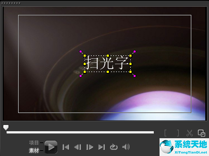Open the system volume speaker control

pos(126,147)
